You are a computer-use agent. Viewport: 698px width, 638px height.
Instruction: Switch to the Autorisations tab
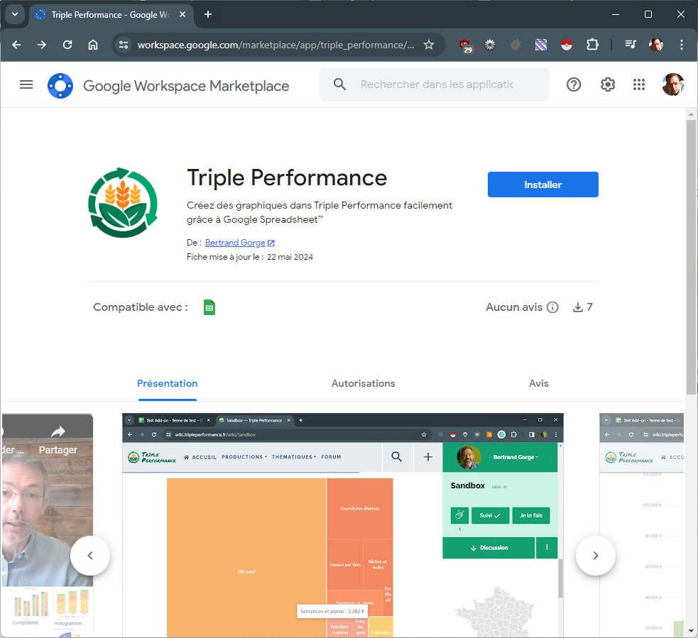coord(363,383)
